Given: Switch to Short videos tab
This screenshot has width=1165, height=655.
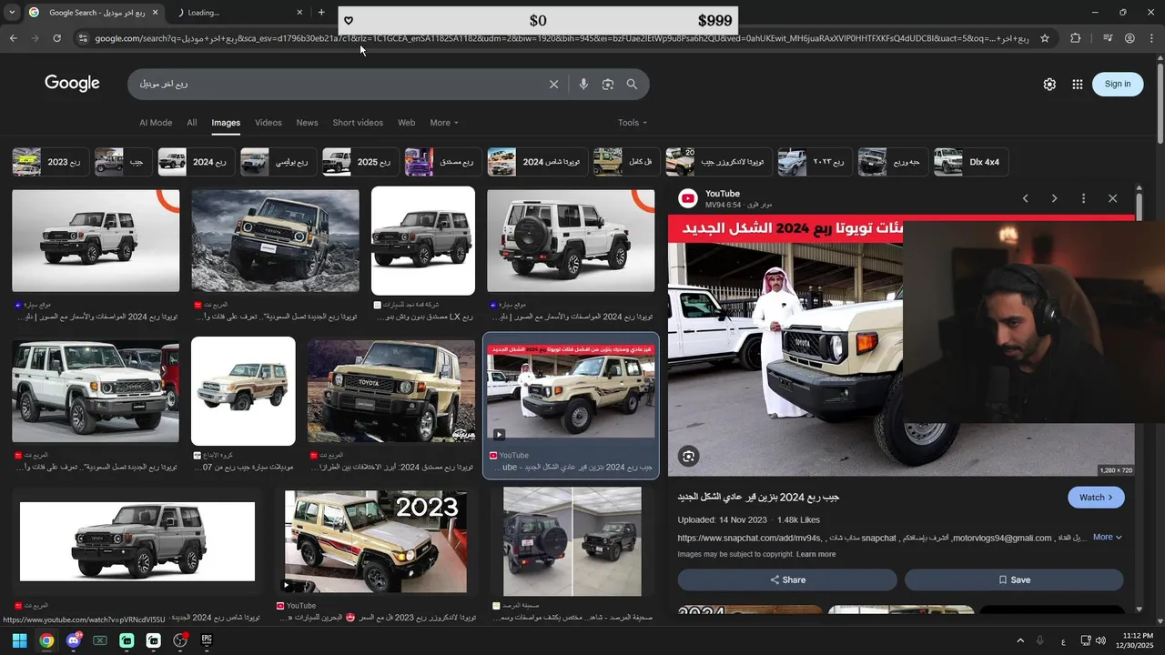Looking at the screenshot, I should [358, 123].
